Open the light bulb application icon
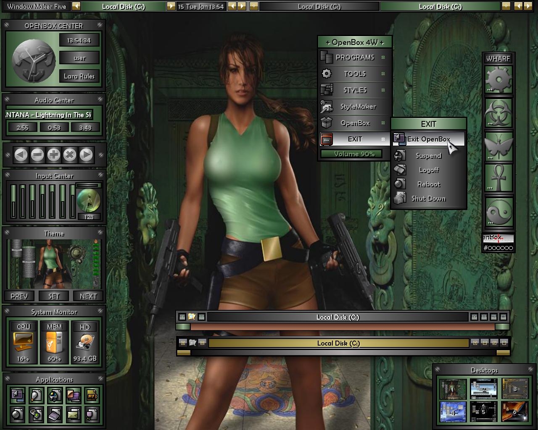The width and height of the screenshot is (538, 430). pyautogui.click(x=36, y=395)
